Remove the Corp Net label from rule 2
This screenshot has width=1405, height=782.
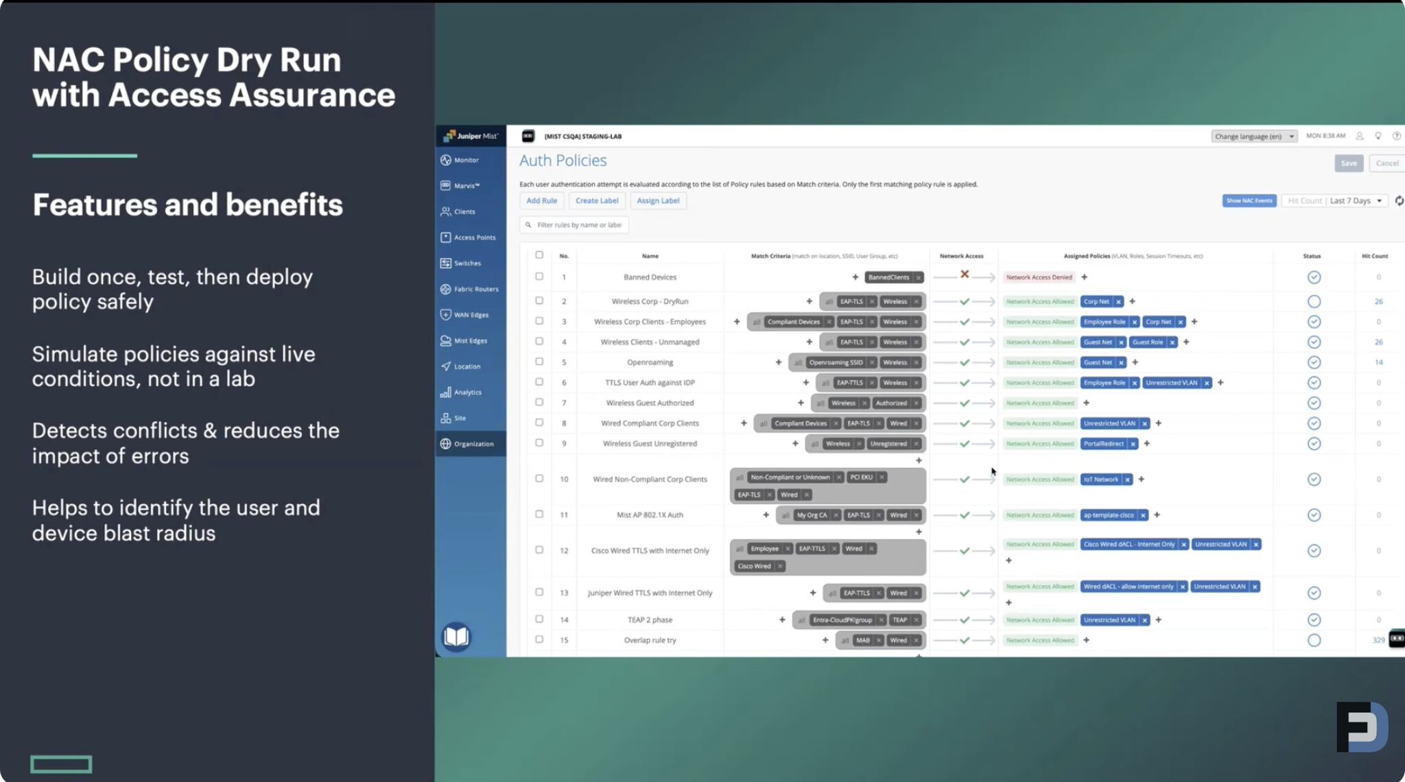click(1118, 302)
